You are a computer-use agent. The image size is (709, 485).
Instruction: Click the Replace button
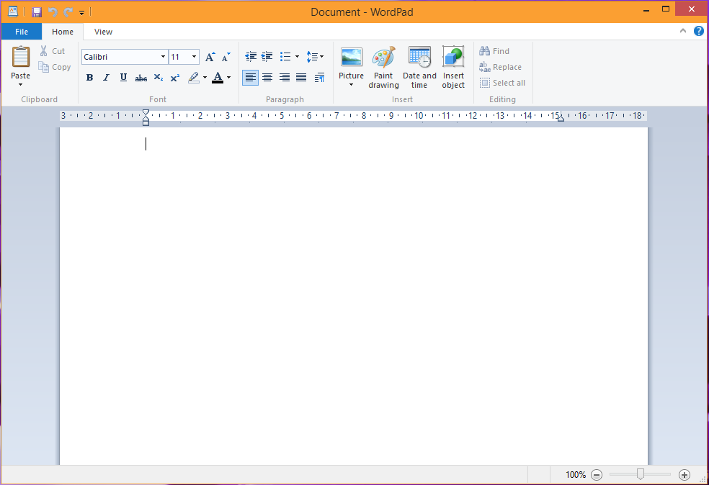pyautogui.click(x=501, y=67)
